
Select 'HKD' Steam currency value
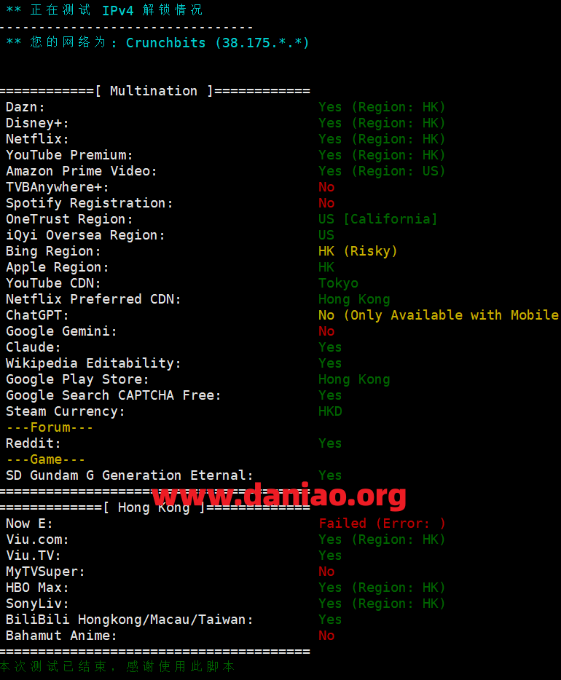330,411
